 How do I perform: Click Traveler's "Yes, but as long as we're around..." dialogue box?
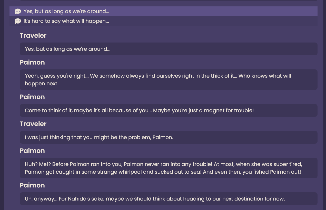168,49
